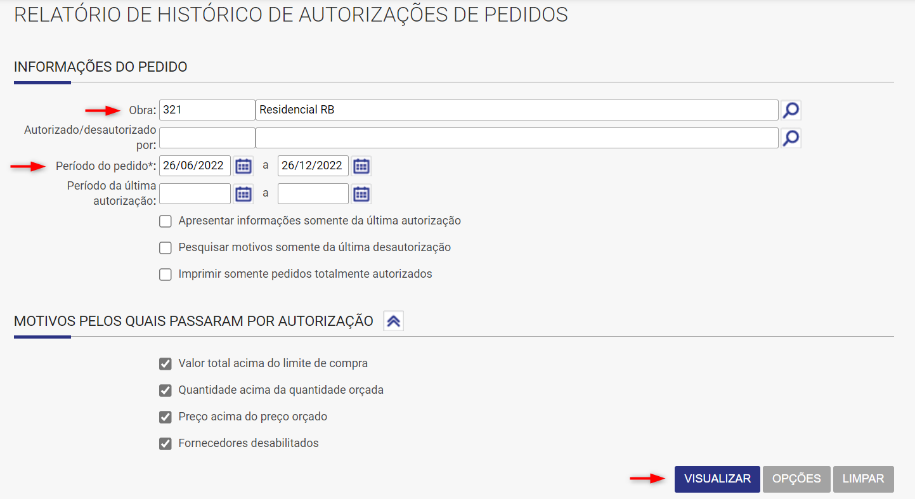This screenshot has width=915, height=499.
Task: Click the 'MOTIVOS PELOS QUAIS PASSARAM POR AUTORIZAÇÃO' heading
Action: (x=193, y=321)
